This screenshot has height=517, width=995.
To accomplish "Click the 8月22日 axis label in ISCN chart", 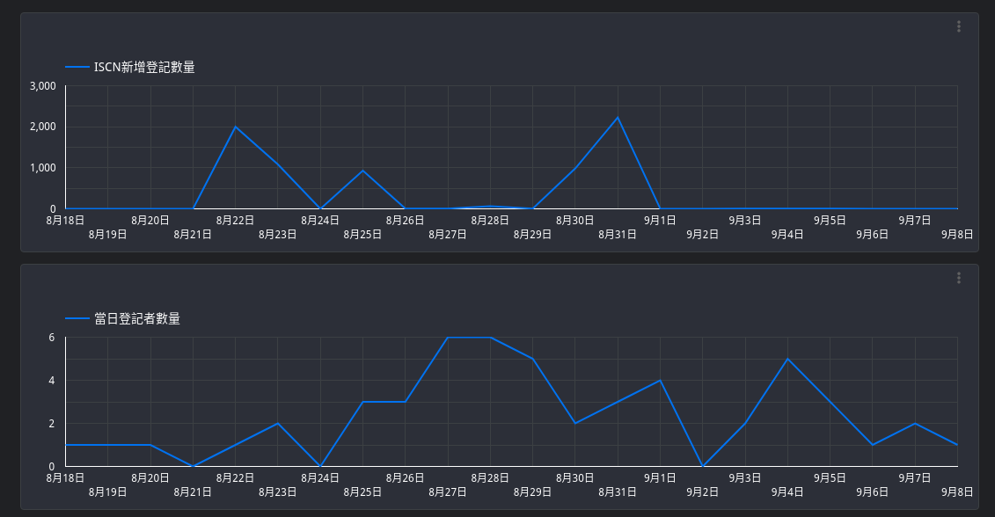I will tap(236, 220).
